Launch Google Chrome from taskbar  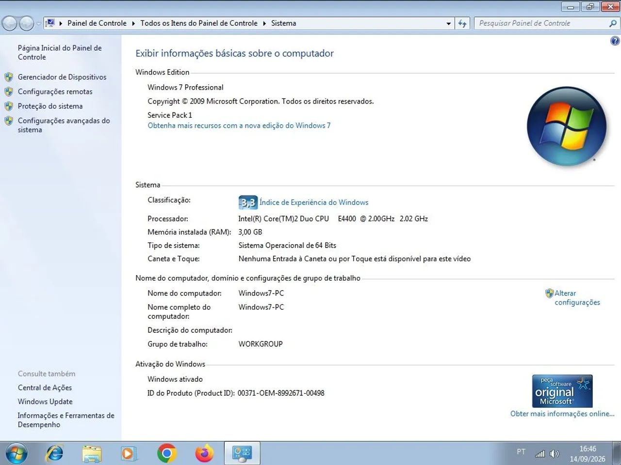(166, 453)
